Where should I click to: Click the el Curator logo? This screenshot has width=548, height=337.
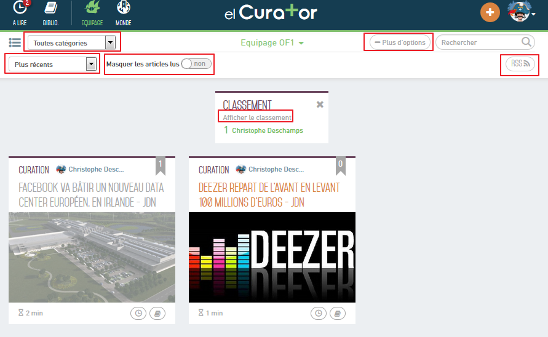click(x=271, y=12)
